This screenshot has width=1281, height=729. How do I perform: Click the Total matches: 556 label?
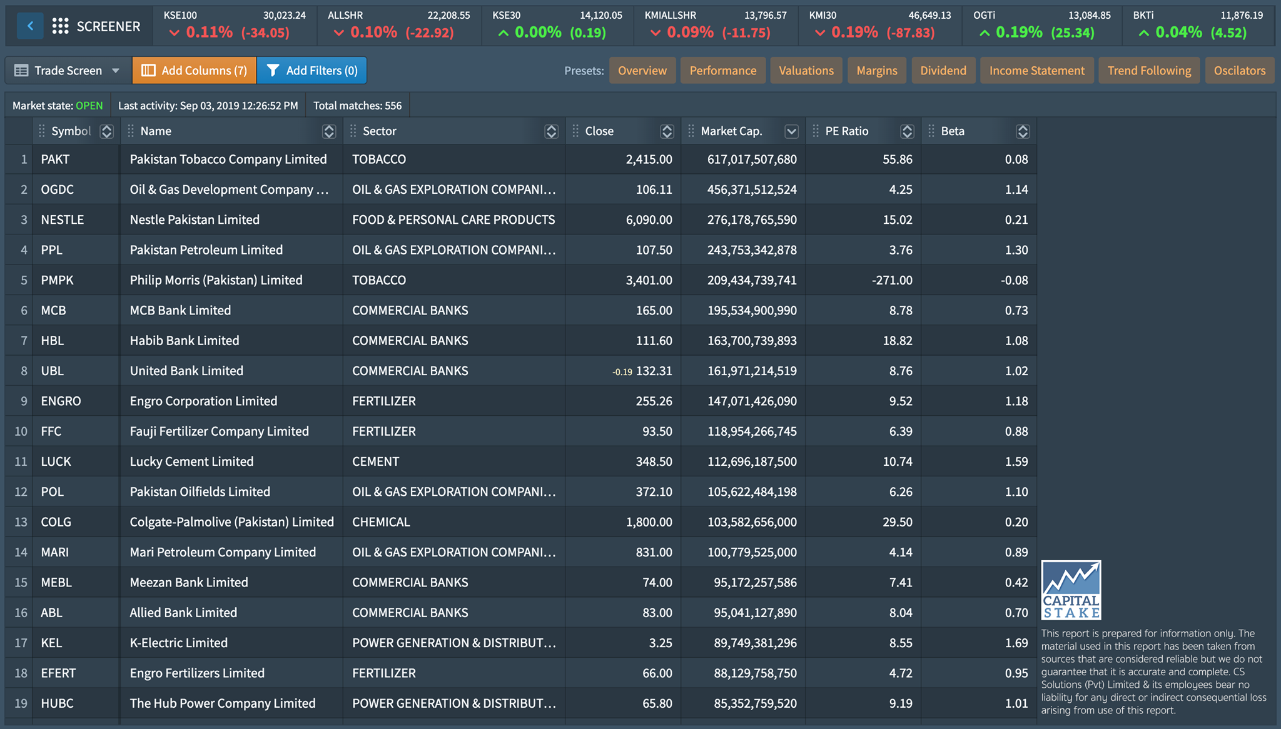(357, 106)
